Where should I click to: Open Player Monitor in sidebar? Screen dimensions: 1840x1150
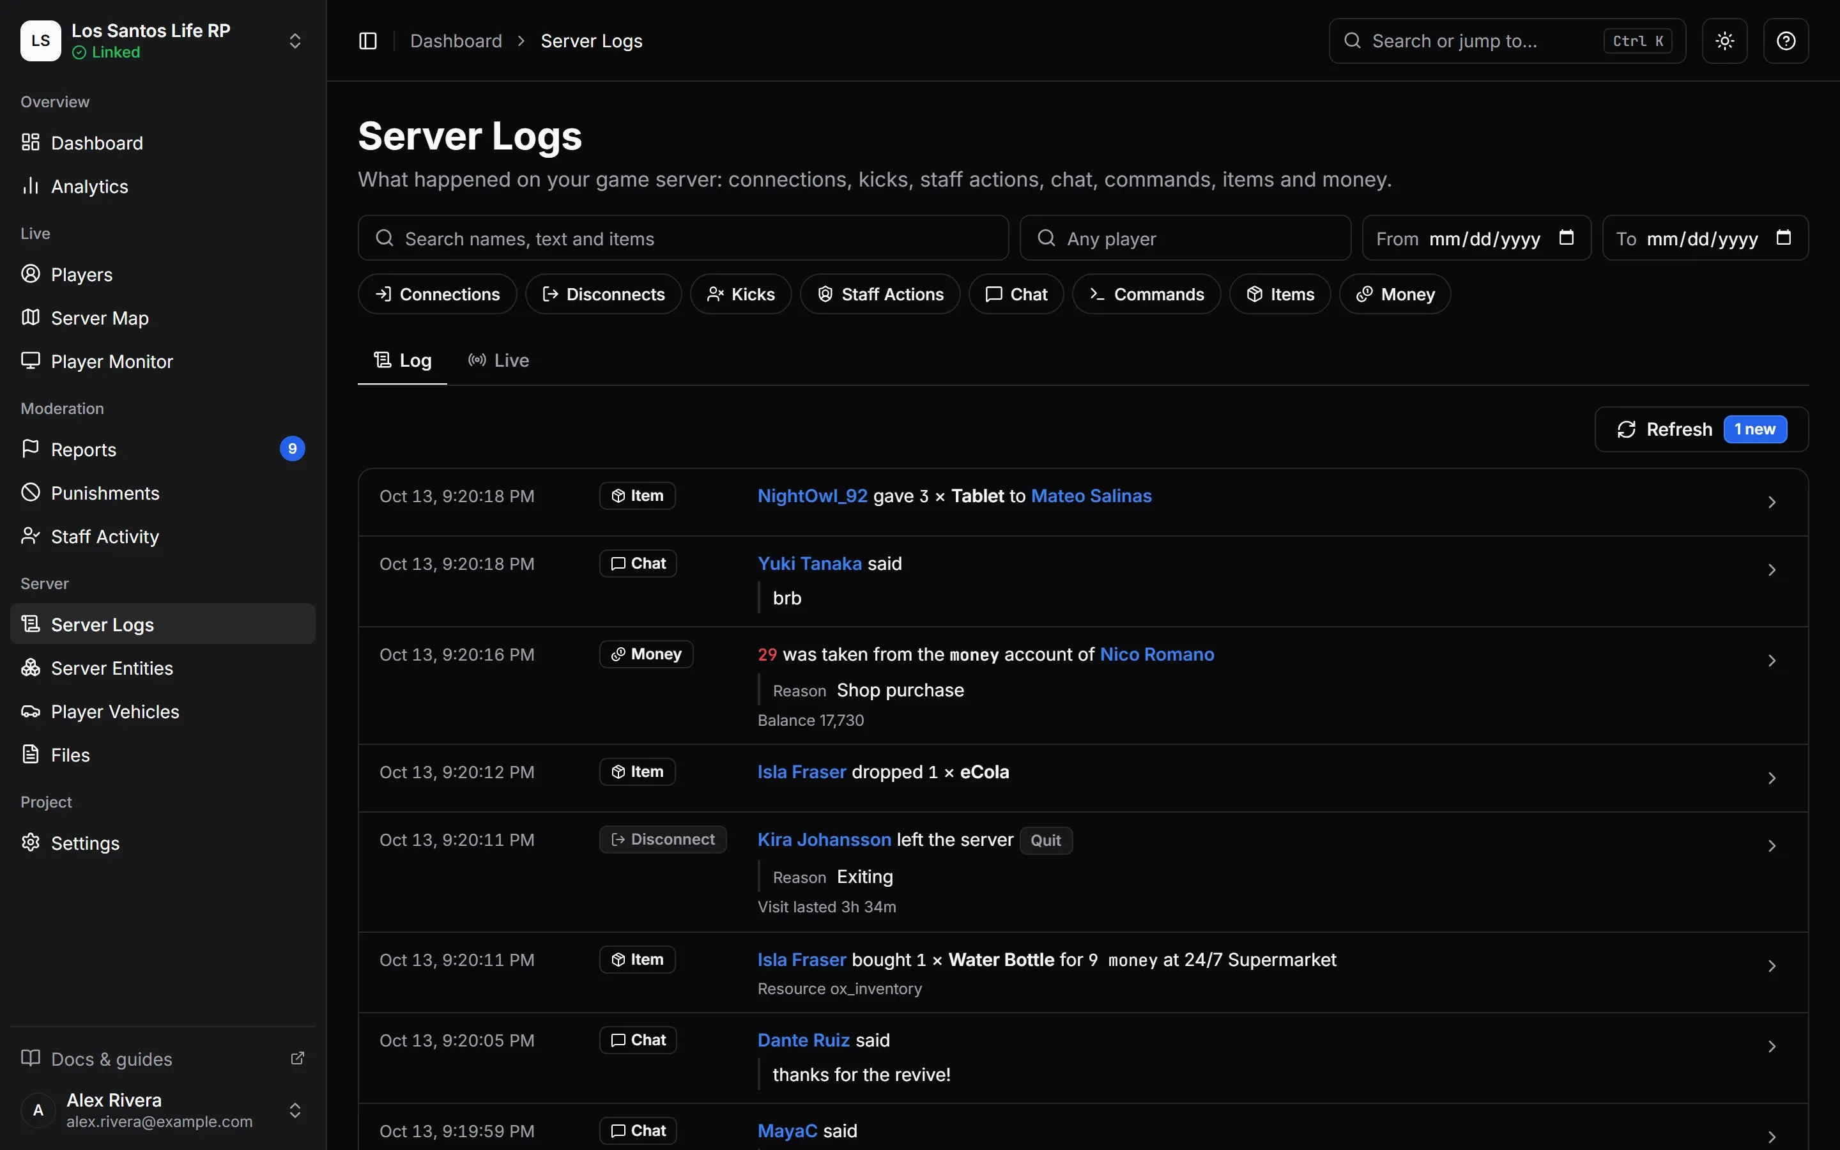click(x=163, y=361)
